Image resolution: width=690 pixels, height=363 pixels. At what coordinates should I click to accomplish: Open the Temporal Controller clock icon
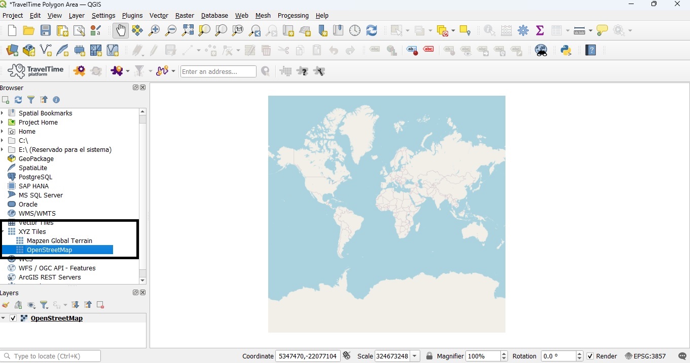coord(355,31)
